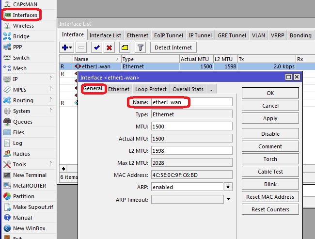Click the Detect Internet button
This screenshot has width=315, height=239.
(173, 48)
